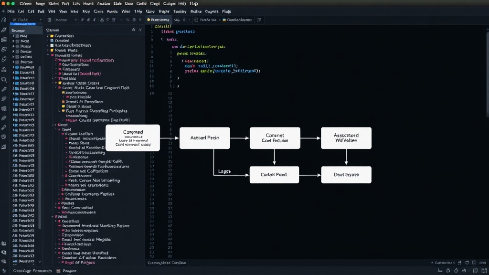Expand the 'bund' folder arrow in the left list

(x=13, y=36)
